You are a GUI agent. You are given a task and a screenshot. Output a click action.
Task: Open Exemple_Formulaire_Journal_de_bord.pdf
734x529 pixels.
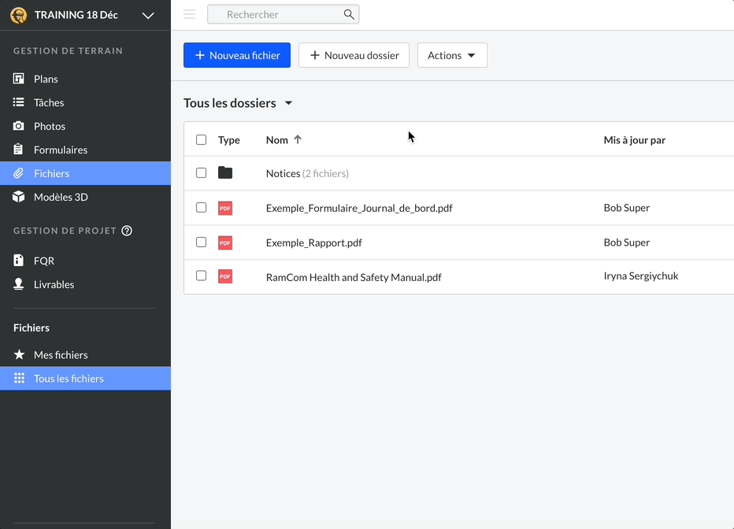tap(359, 208)
